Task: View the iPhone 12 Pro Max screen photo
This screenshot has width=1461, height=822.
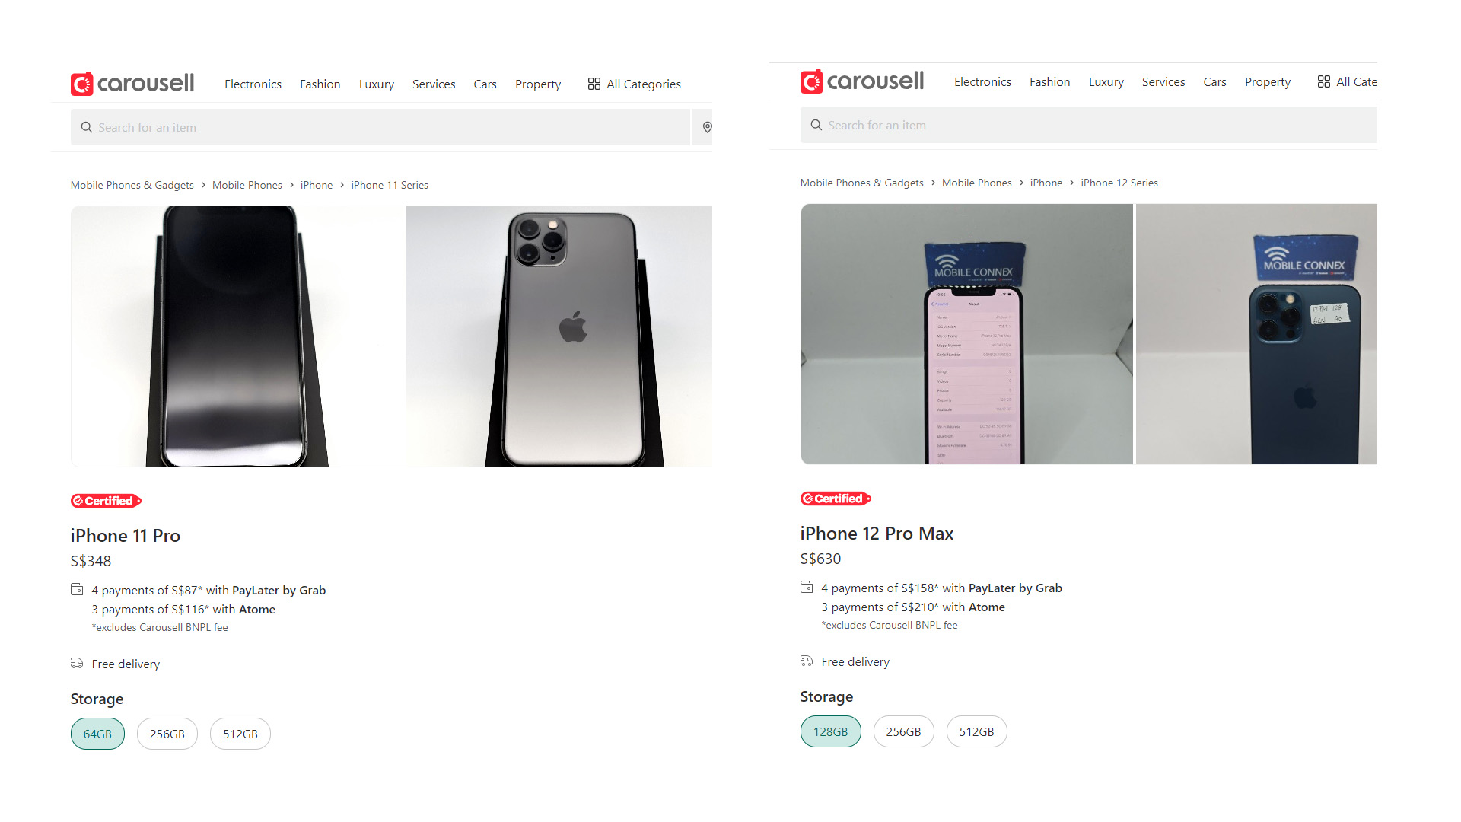Action: pyautogui.click(x=966, y=334)
